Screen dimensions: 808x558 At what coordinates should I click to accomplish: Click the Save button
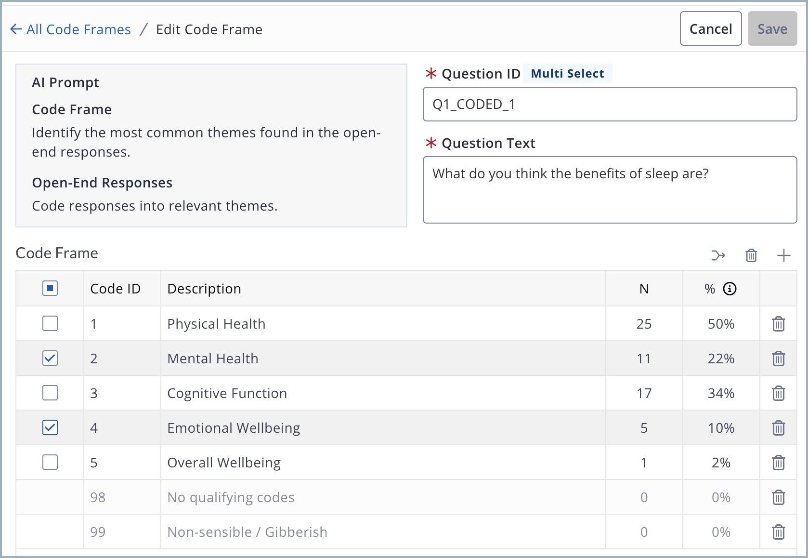[772, 28]
